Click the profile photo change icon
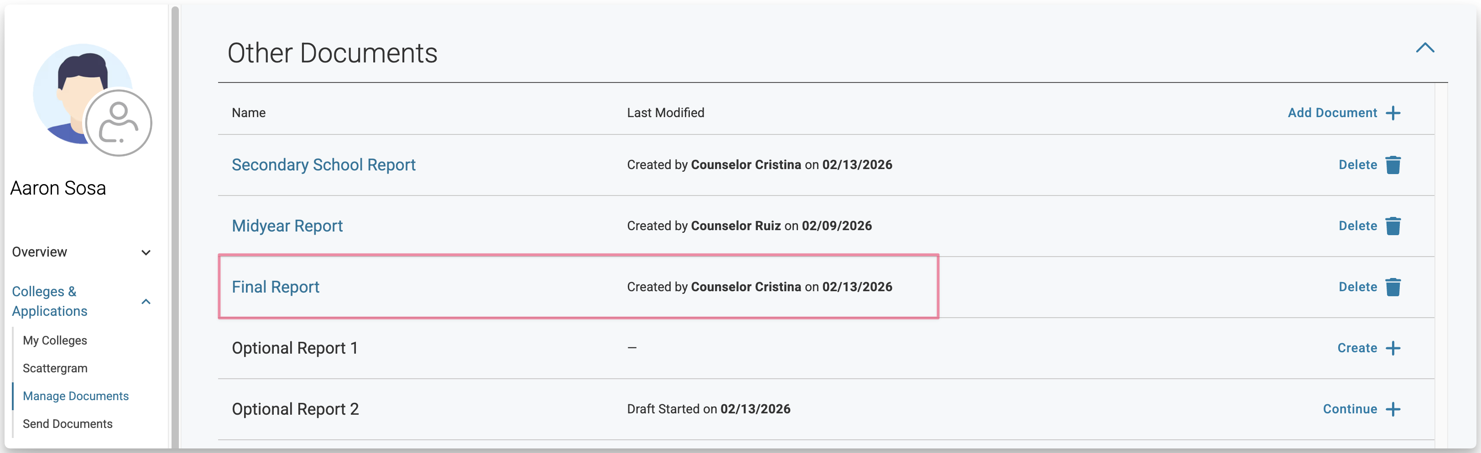Viewport: 1481px width, 453px height. click(119, 122)
